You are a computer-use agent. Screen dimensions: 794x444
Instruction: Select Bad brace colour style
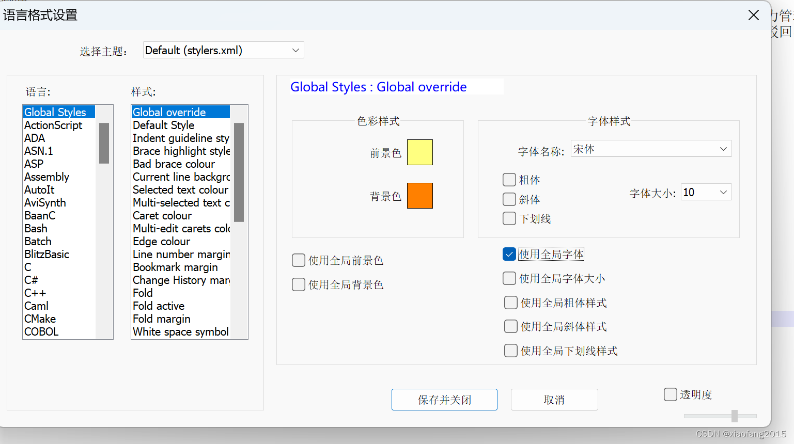[x=181, y=164]
